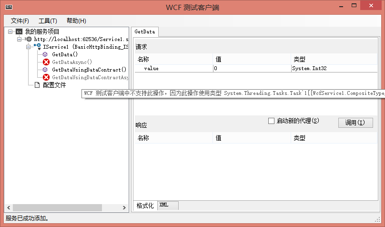Select IService1 (BasicHttpBinding) node label

[86, 47]
